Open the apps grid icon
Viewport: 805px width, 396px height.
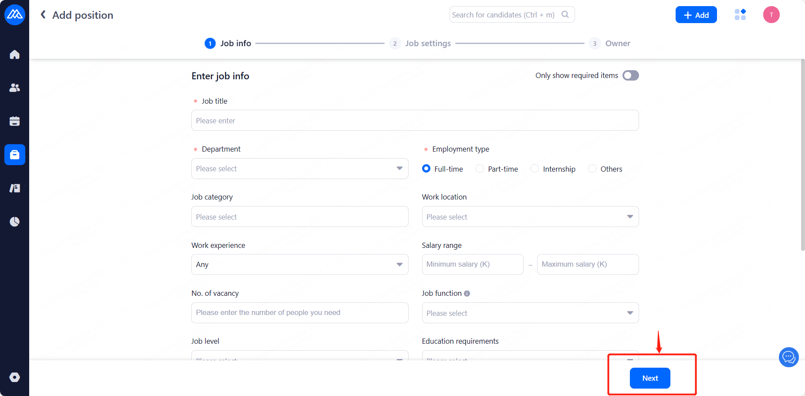[x=740, y=15]
